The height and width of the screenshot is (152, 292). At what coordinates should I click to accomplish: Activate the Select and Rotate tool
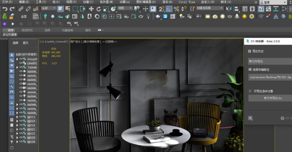coord(98,9)
